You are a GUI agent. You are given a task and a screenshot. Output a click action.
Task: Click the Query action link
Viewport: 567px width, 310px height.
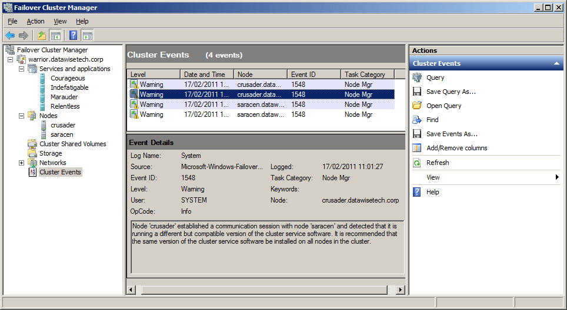435,77
